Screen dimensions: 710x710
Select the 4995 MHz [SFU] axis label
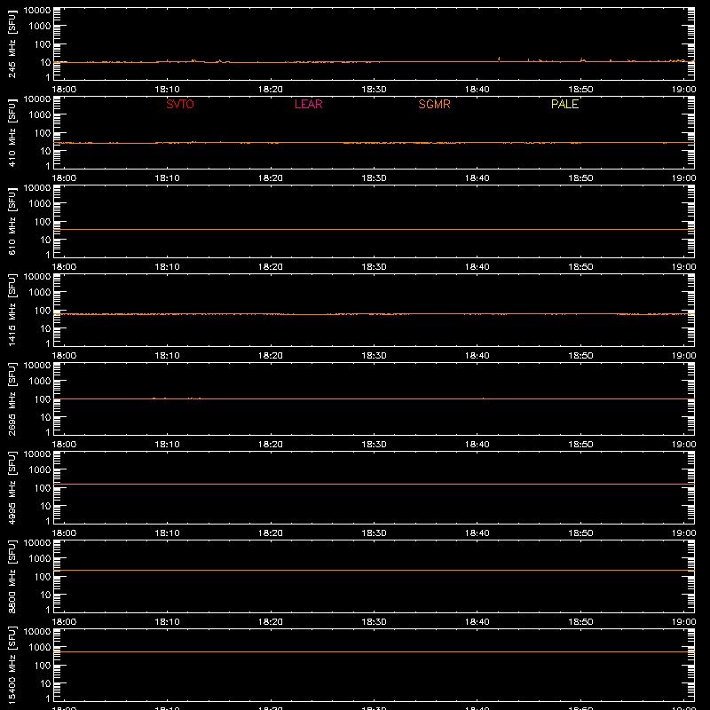tap(12, 487)
